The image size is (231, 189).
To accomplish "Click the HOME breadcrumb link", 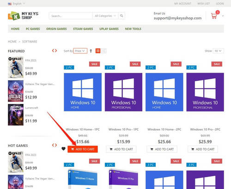I will (12, 42).
